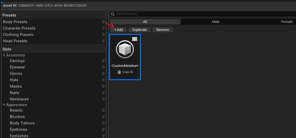Click the Duplicate button
This screenshot has height=138, width=296.
[140, 30]
